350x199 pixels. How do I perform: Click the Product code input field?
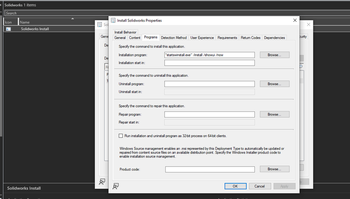[x=210, y=169]
